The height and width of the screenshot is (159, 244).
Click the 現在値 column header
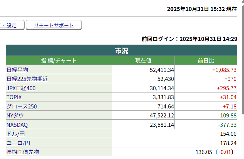143,61
